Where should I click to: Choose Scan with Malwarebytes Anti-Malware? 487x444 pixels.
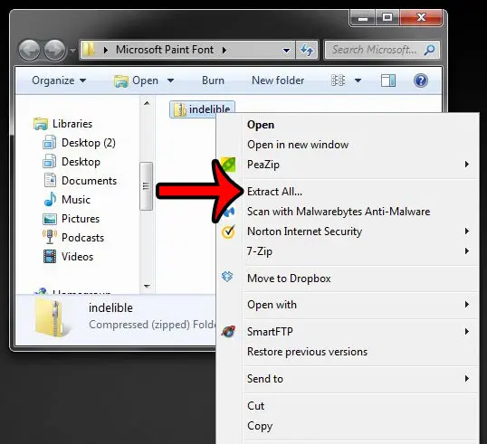coord(360,212)
